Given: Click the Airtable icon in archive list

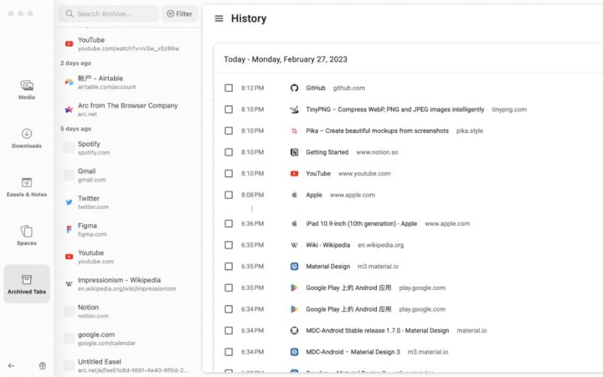Looking at the screenshot, I should [x=69, y=82].
